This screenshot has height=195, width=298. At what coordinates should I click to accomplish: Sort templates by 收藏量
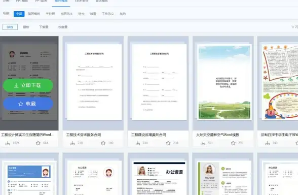[63, 27]
